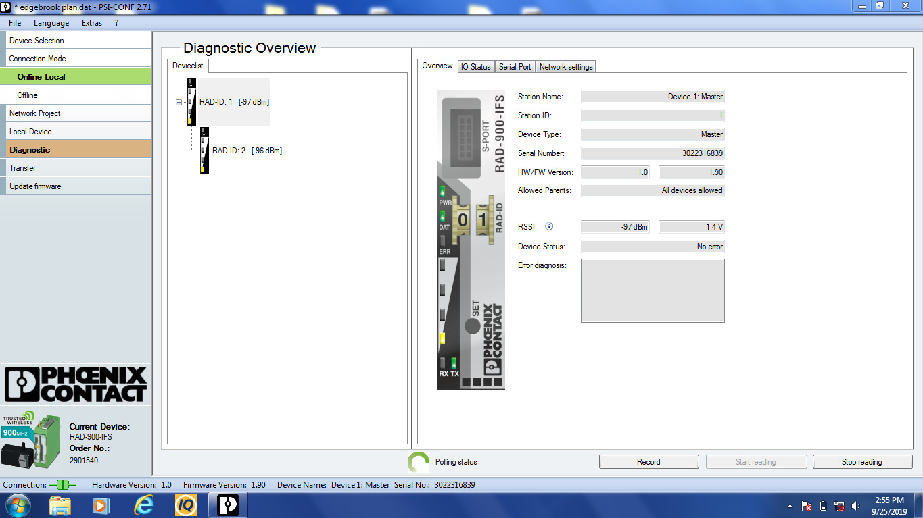Image resolution: width=923 pixels, height=518 pixels.
Task: Select the Overview tab
Action: point(437,66)
